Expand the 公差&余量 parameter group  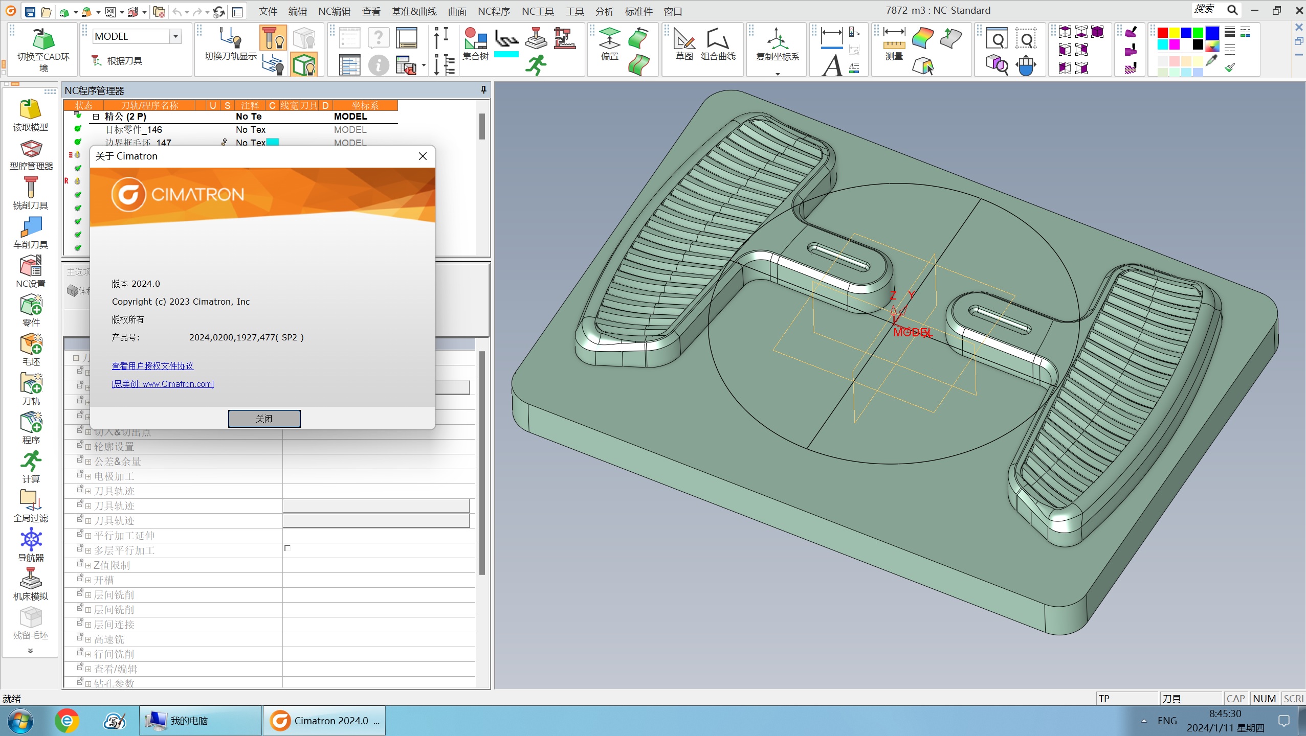coord(88,462)
